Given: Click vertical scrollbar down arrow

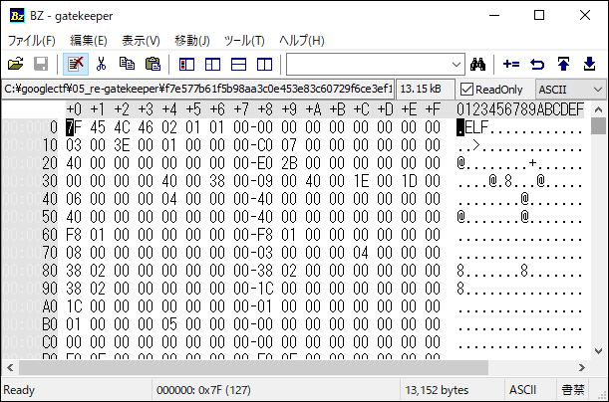Looking at the screenshot, I should [x=598, y=351].
